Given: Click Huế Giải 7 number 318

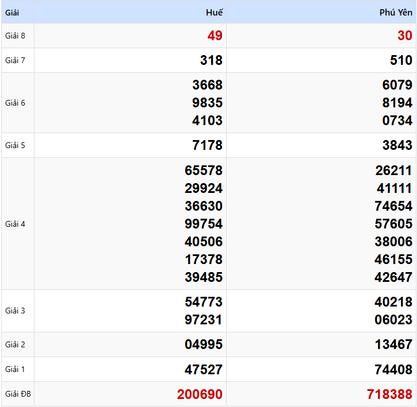Looking at the screenshot, I should (211, 60).
